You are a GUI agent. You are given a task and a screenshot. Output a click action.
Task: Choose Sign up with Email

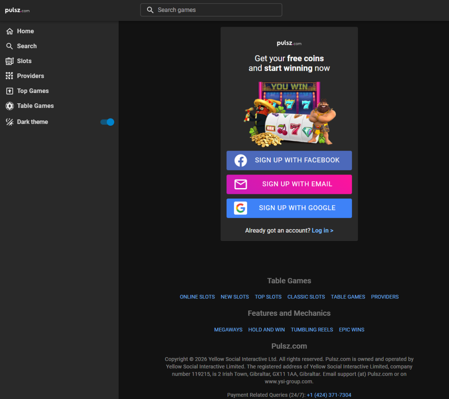click(x=289, y=184)
